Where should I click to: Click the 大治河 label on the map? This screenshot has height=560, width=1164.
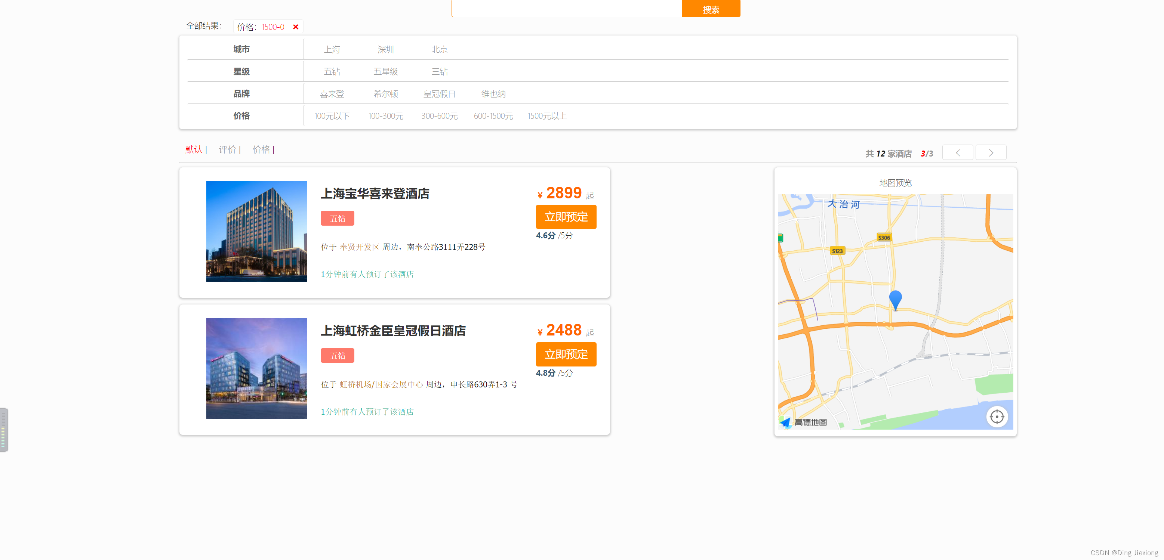pyautogui.click(x=843, y=204)
